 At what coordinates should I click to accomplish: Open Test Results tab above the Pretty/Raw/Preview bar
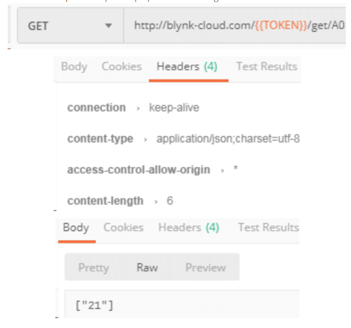coord(268,228)
